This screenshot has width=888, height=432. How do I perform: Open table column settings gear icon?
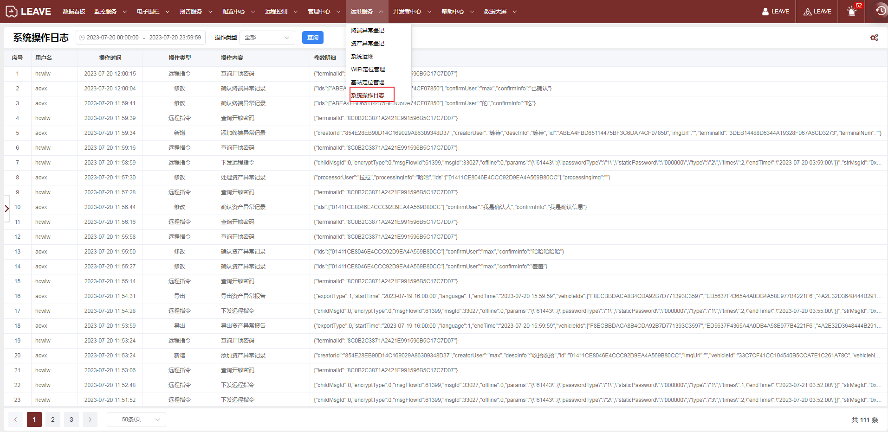(874, 38)
